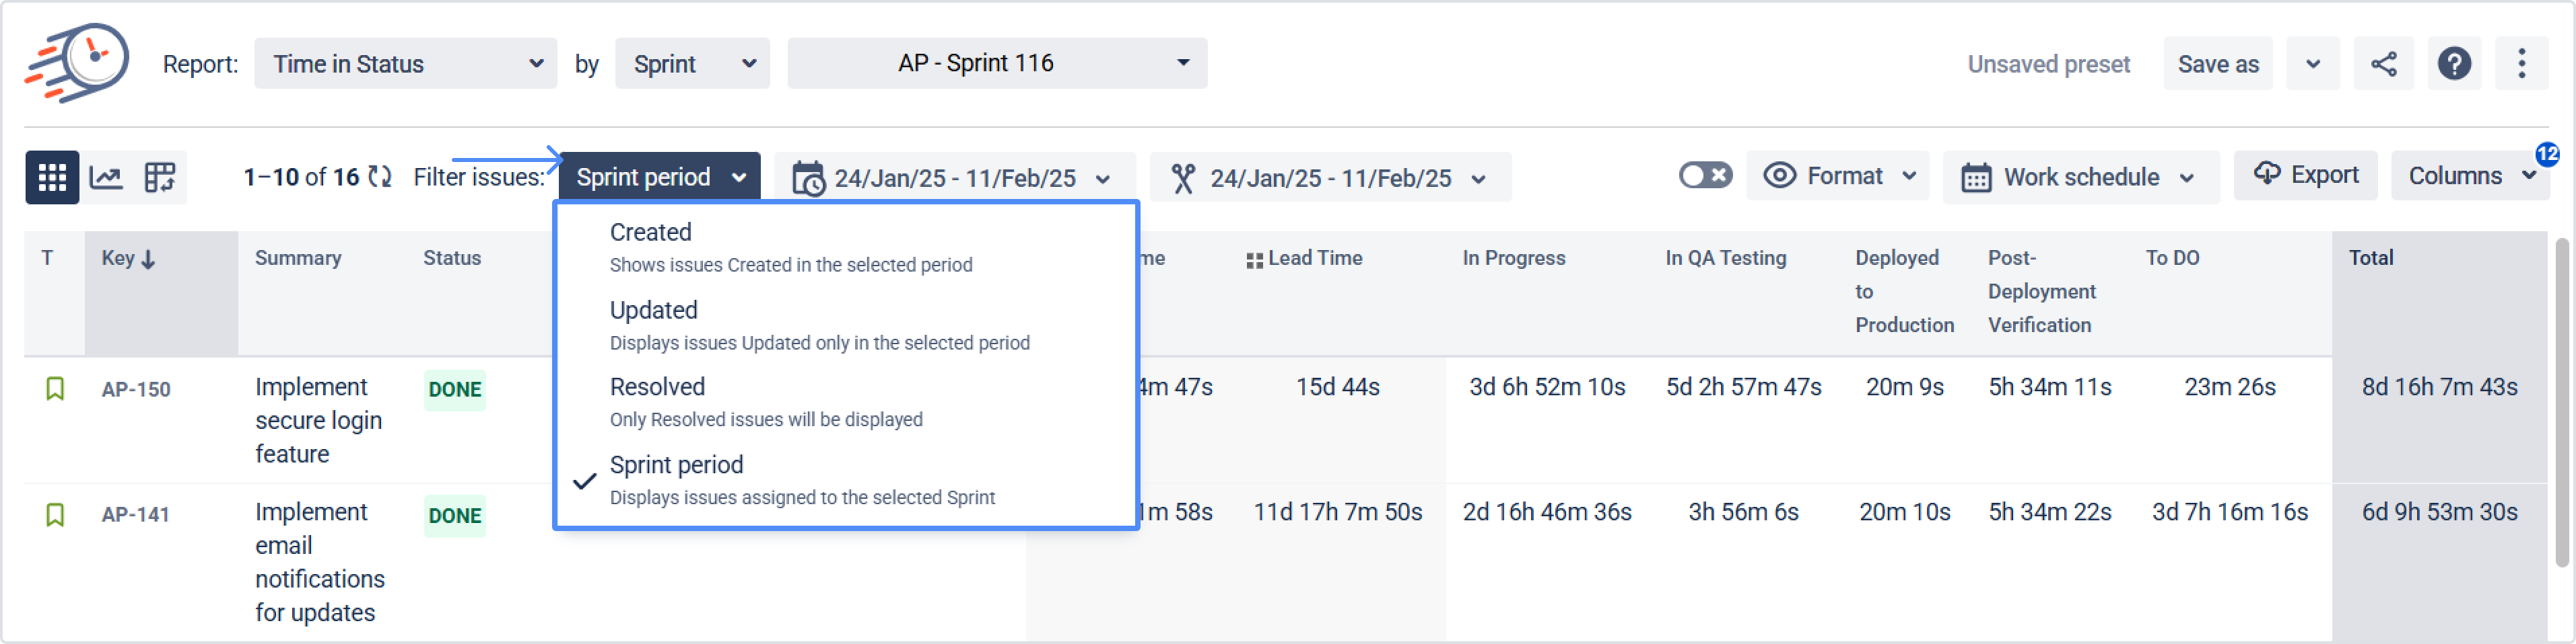Click the Save as button
Image resolution: width=2576 pixels, height=644 pixels.
point(2217,64)
